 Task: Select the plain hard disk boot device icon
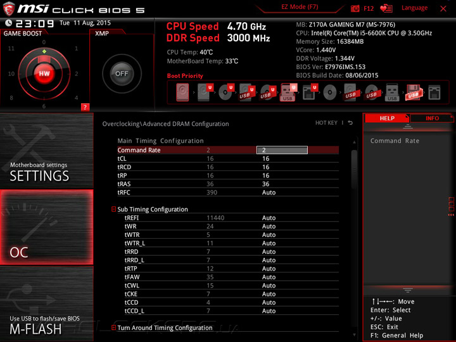click(x=182, y=92)
